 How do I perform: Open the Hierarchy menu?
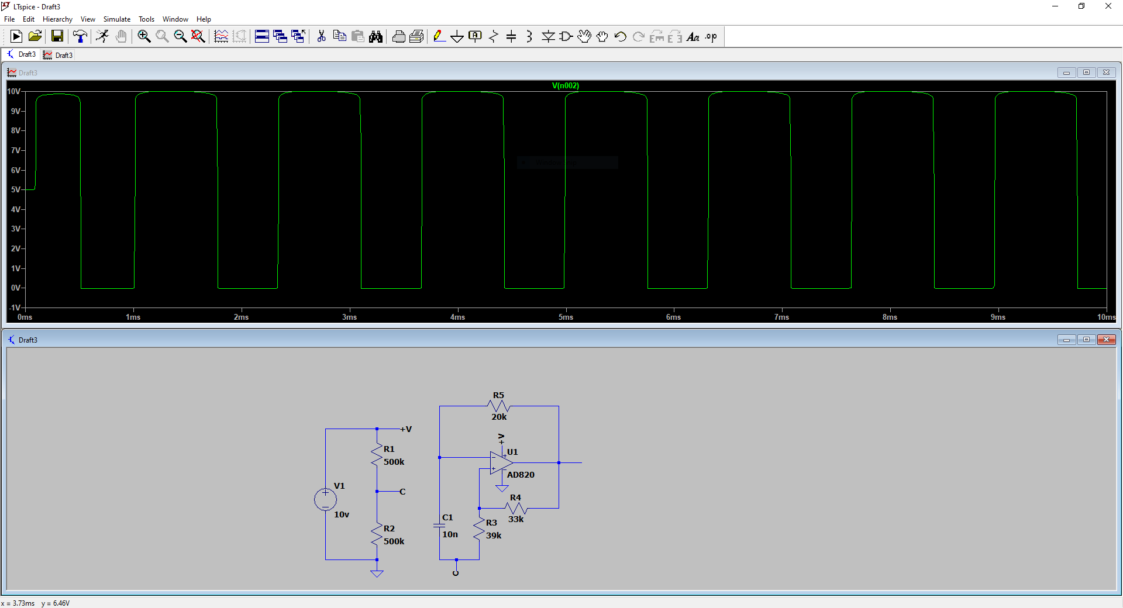57,19
